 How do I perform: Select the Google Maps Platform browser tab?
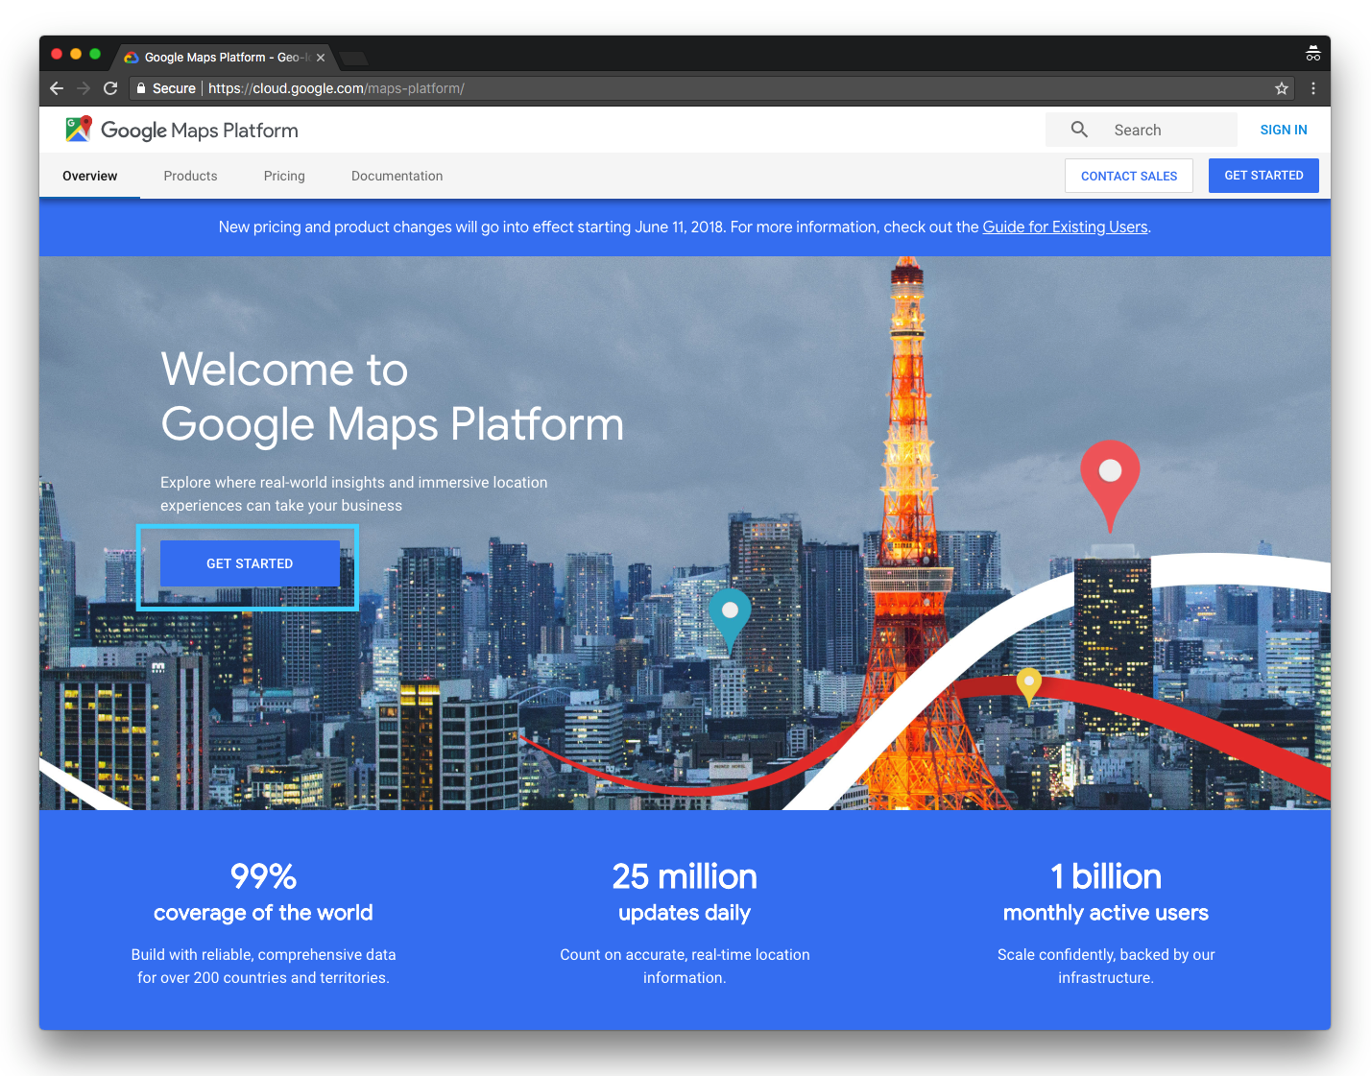pos(224,58)
